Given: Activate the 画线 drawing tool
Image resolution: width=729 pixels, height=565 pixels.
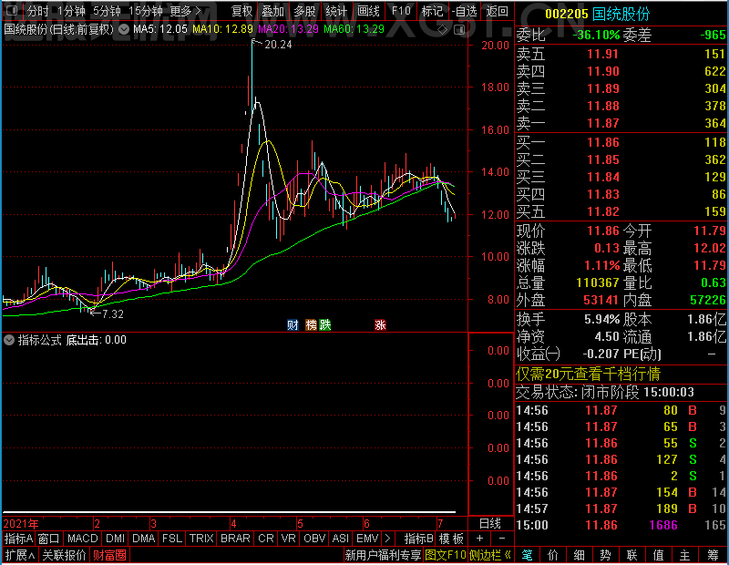Looking at the screenshot, I should click(368, 11).
